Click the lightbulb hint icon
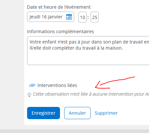The image size is (149, 133). tap(29, 95)
